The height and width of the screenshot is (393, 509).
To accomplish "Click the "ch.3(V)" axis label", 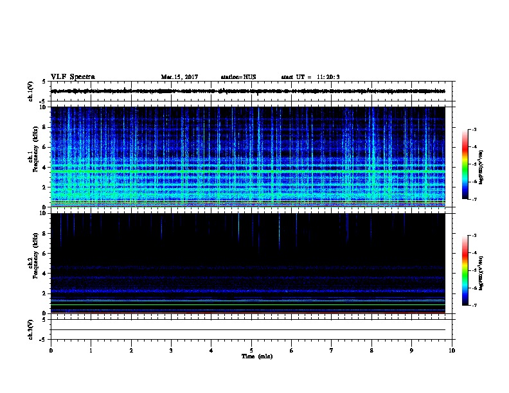I will tap(31, 329).
